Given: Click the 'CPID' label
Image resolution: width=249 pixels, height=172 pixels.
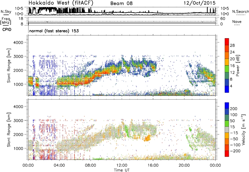Looking at the screenshot, I should 7,29.
